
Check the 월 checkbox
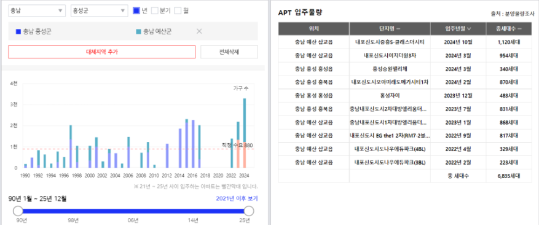pos(178,10)
